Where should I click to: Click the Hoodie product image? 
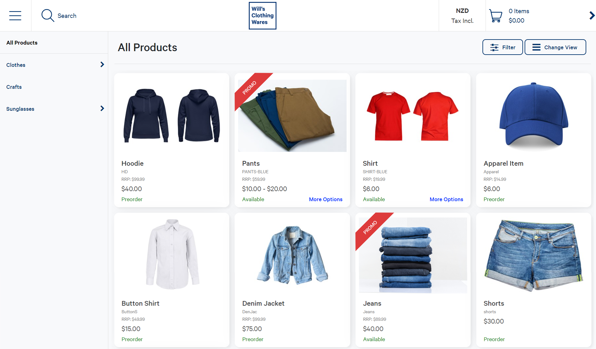(x=172, y=115)
